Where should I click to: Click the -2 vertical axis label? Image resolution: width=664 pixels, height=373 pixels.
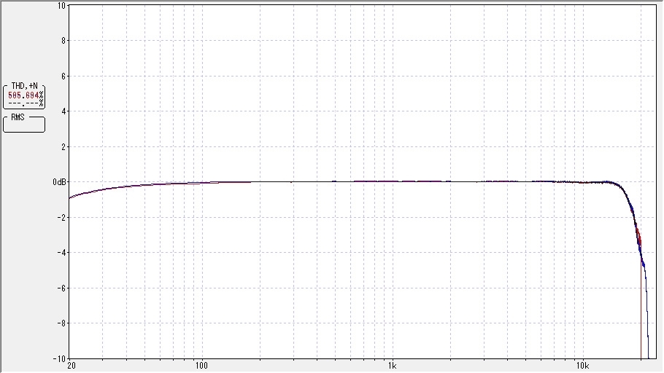tap(62, 217)
